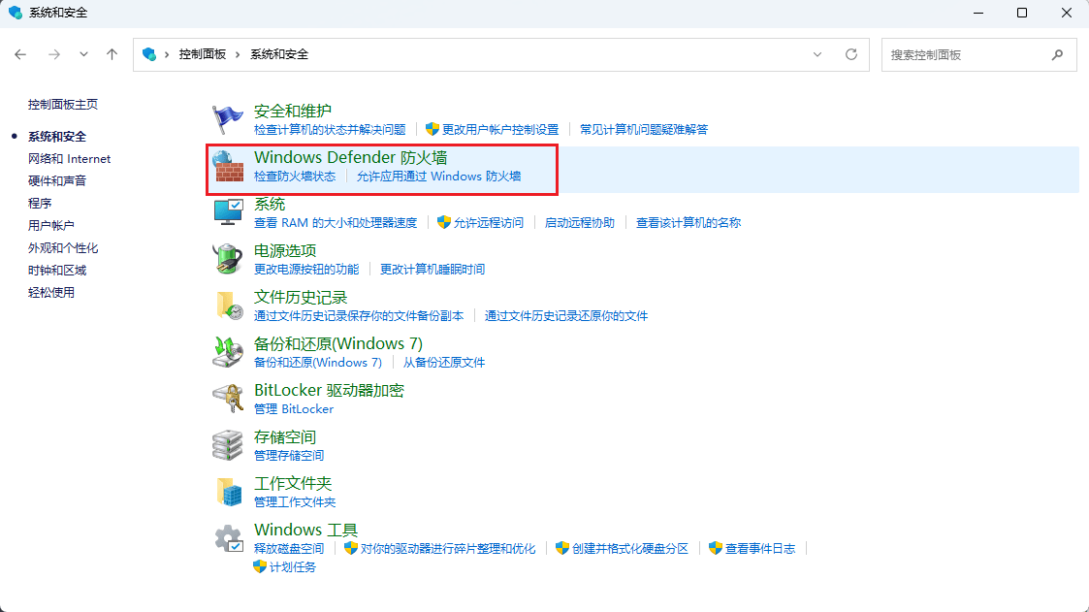This screenshot has width=1089, height=612.
Task: Select 网络和 Internet in the sidebar
Action: click(69, 159)
